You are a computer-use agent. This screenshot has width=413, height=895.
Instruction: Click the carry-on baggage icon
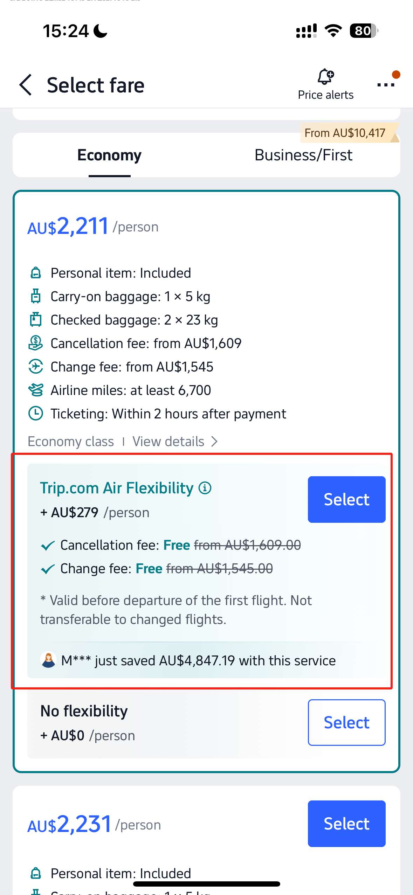point(35,296)
